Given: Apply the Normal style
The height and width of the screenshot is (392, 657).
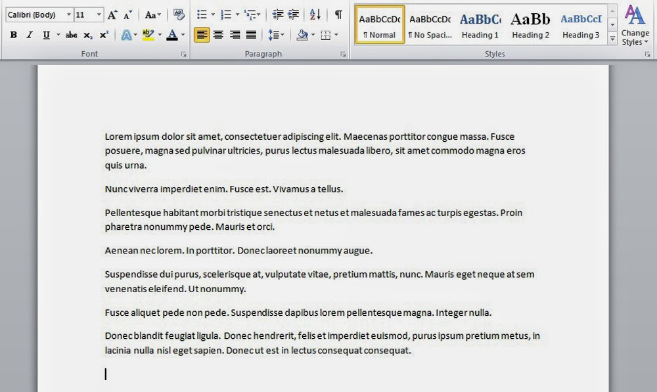Looking at the screenshot, I should (380, 25).
